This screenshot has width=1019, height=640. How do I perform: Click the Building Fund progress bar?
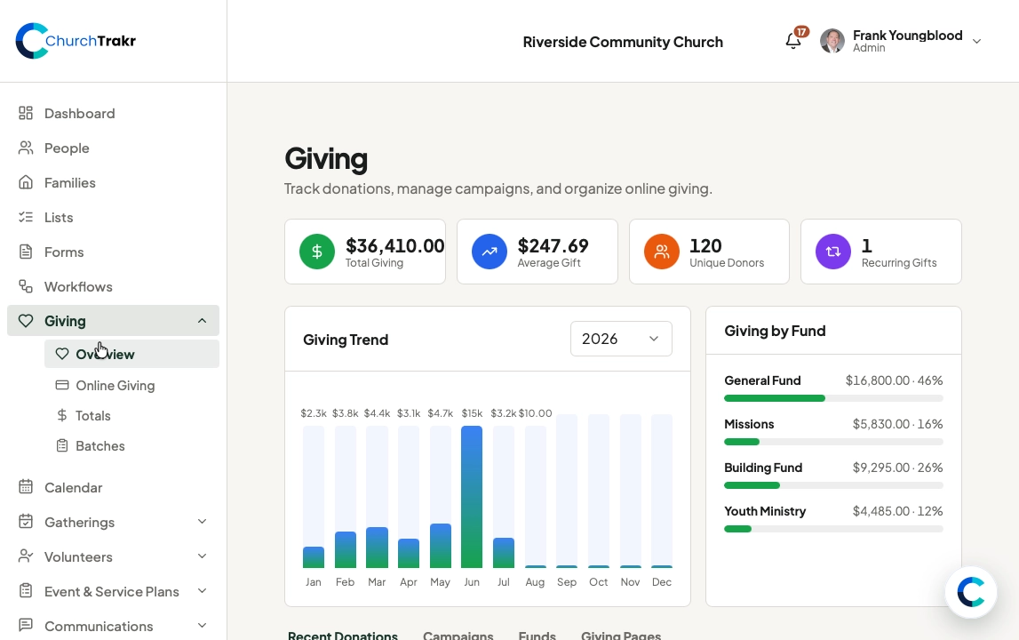[x=833, y=485]
